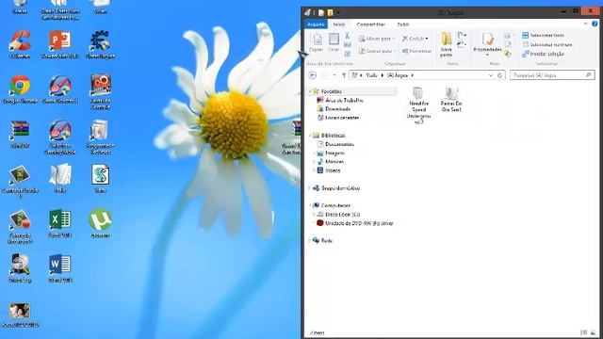Screen dimensions: 603x339
Task: Click the photo thumbnail desktop icon
Action: (x=20, y=315)
